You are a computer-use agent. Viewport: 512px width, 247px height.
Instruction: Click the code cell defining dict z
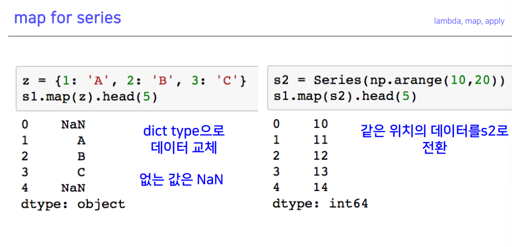pos(137,89)
